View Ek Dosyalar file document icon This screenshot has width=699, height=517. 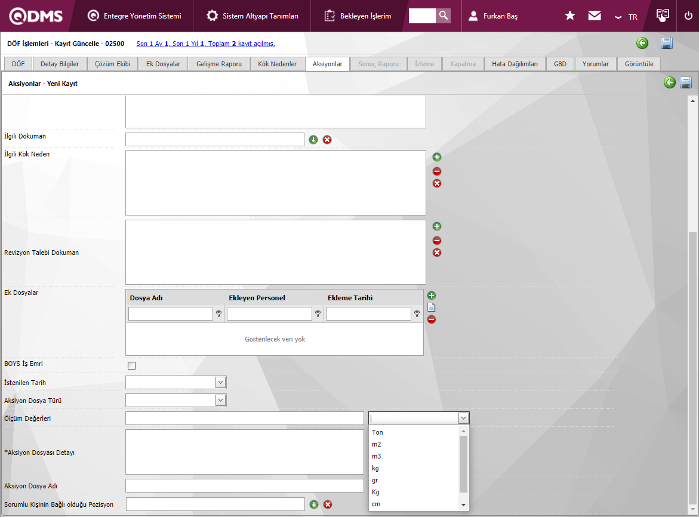(x=432, y=307)
